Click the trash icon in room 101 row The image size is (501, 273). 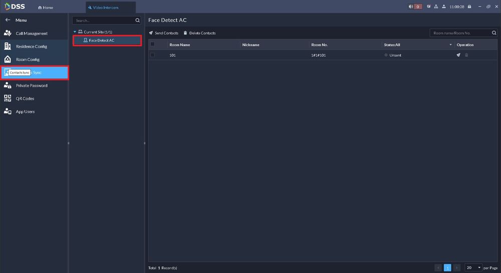(466, 55)
